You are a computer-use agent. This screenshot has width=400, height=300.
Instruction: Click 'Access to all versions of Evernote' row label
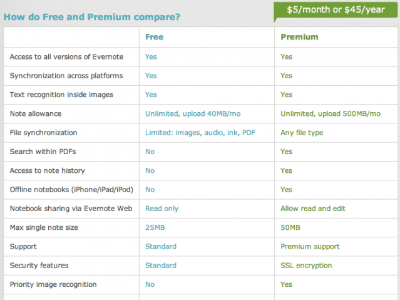66,57
